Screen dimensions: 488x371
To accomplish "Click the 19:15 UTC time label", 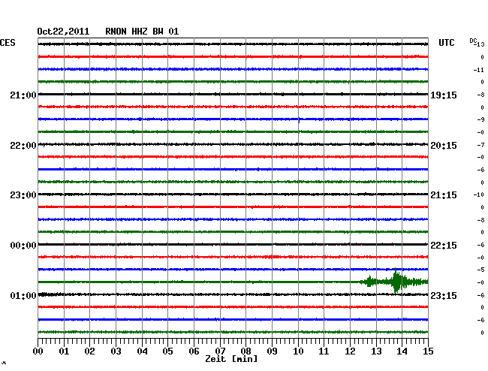I will click(x=444, y=95).
